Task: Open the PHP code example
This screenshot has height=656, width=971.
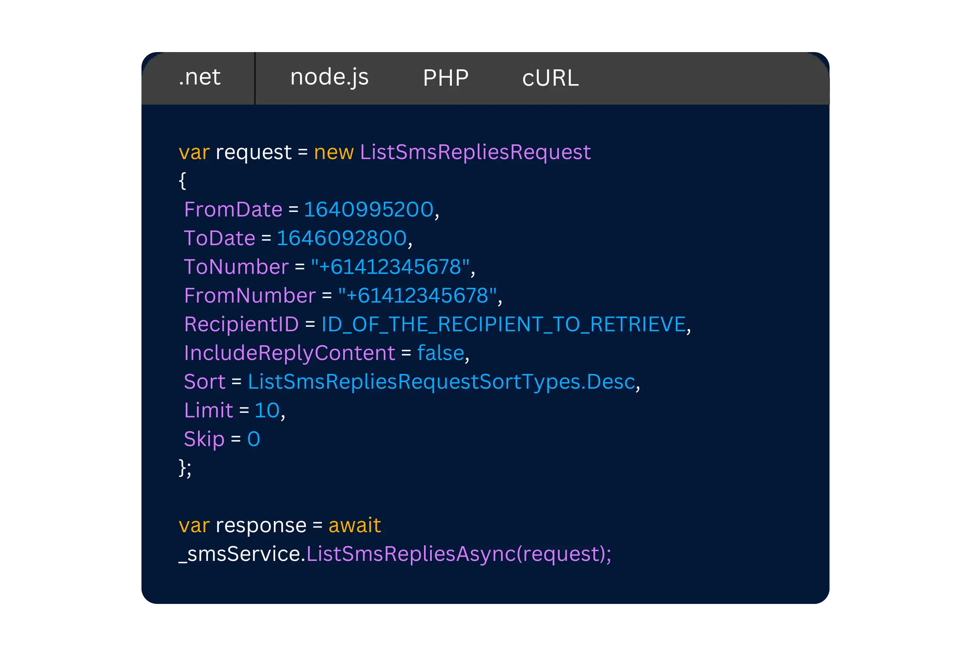Action: 445,77
